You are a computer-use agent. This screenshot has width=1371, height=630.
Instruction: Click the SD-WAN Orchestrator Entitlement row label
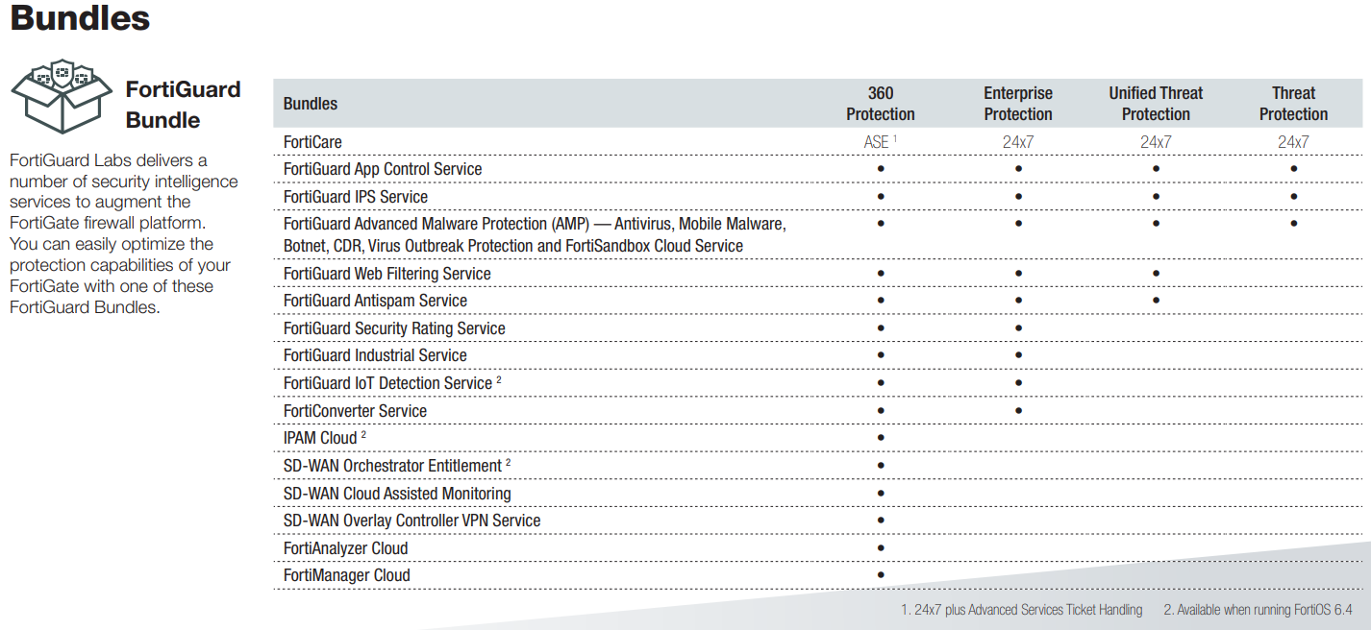pyautogui.click(x=392, y=466)
